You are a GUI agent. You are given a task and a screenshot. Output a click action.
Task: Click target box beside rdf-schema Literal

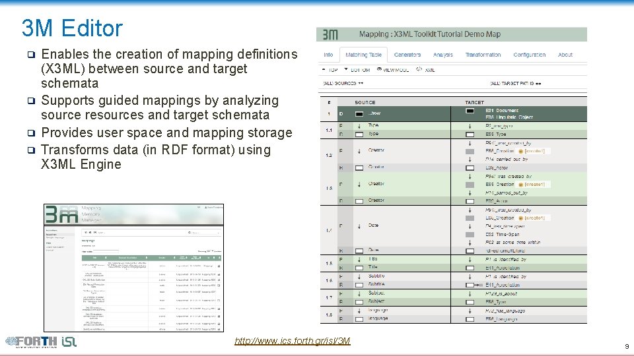[x=470, y=251]
